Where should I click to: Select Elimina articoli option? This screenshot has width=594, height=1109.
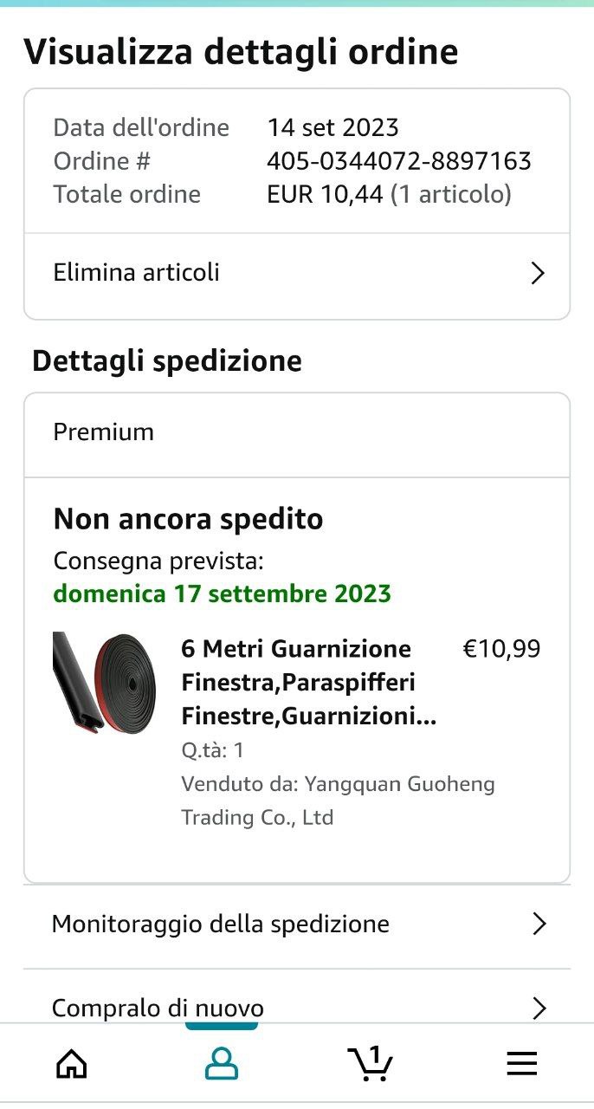pyautogui.click(x=137, y=273)
